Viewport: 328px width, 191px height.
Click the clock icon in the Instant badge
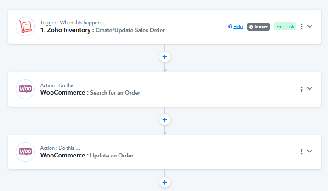pos(251,27)
